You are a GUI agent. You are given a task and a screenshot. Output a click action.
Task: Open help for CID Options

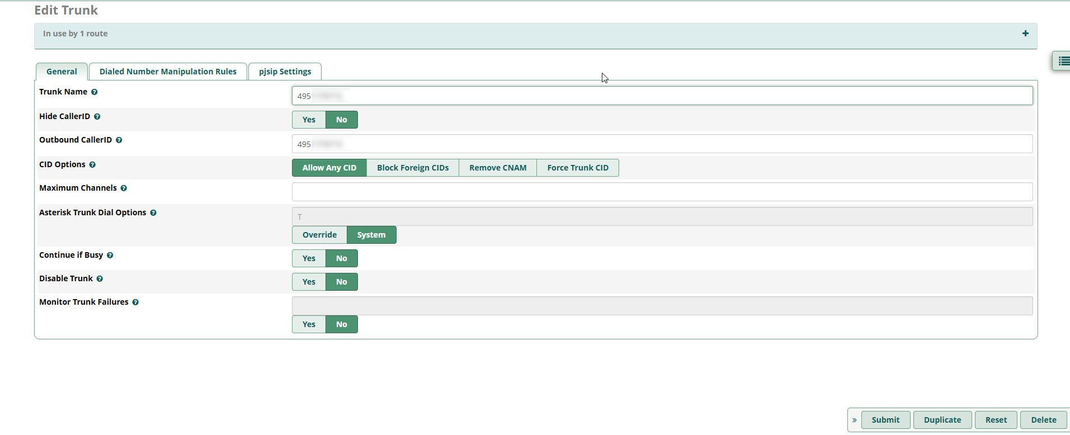(93, 165)
